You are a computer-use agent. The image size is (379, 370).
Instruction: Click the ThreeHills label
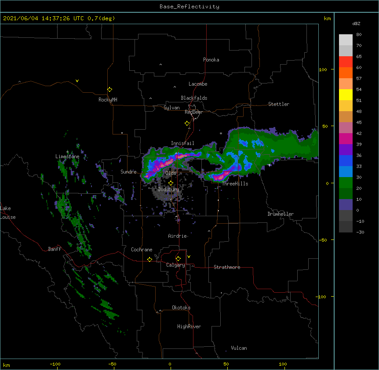(x=235, y=184)
